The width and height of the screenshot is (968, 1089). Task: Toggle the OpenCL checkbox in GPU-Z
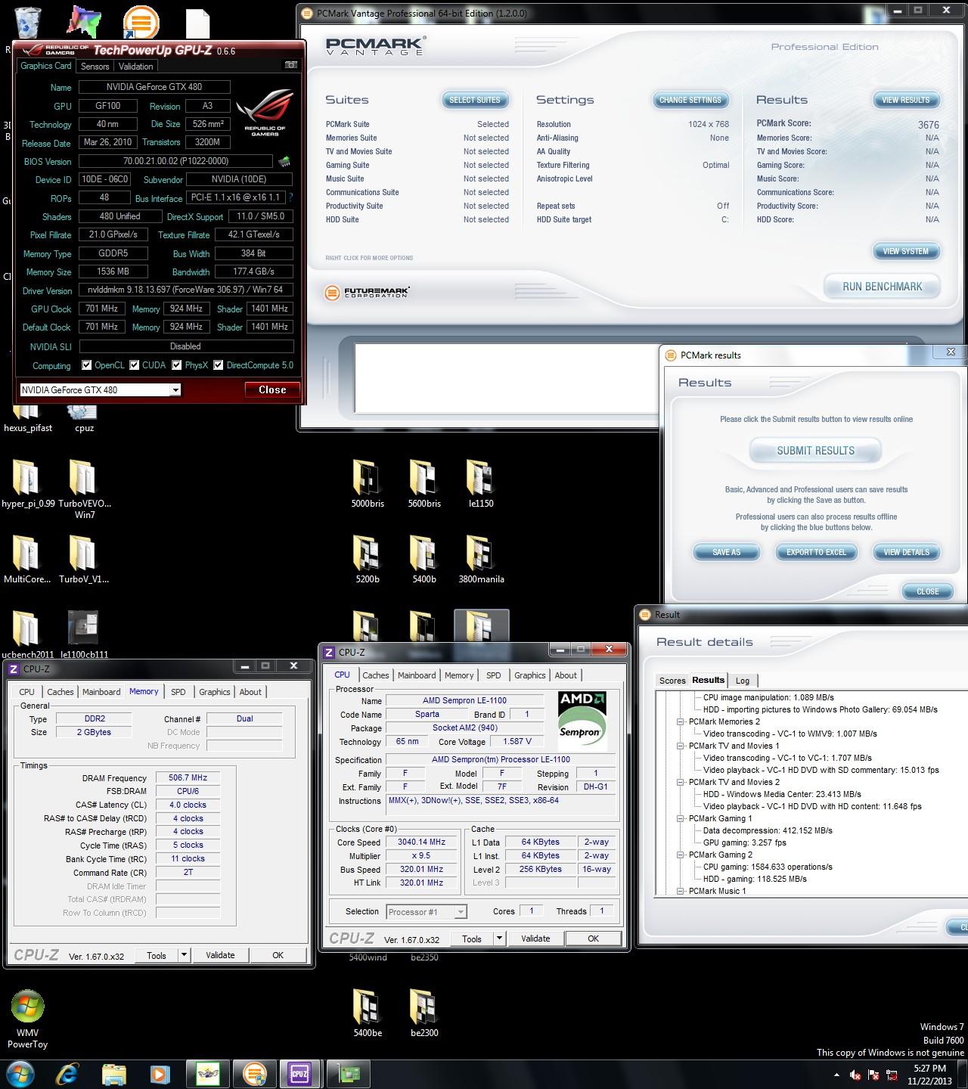click(x=86, y=365)
